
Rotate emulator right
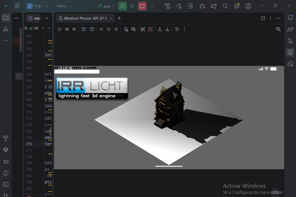92,29
